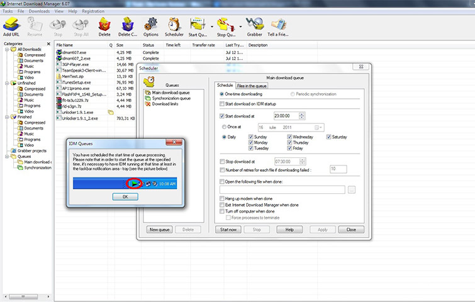Collapse the Finished tree node
This screenshot has height=302, width=475.
click(7, 117)
